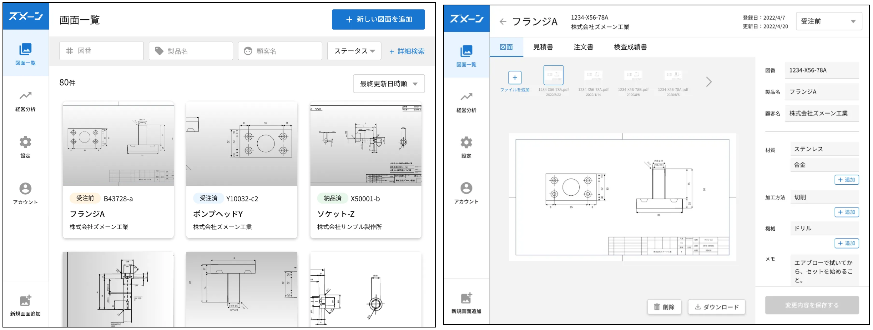The height and width of the screenshot is (330, 873).
Task: Switch to the 注文書 tab
Action: click(x=583, y=47)
